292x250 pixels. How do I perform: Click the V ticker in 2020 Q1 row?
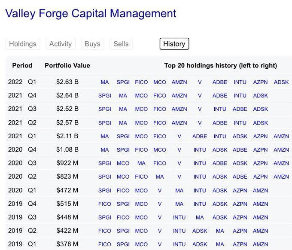tap(159, 191)
